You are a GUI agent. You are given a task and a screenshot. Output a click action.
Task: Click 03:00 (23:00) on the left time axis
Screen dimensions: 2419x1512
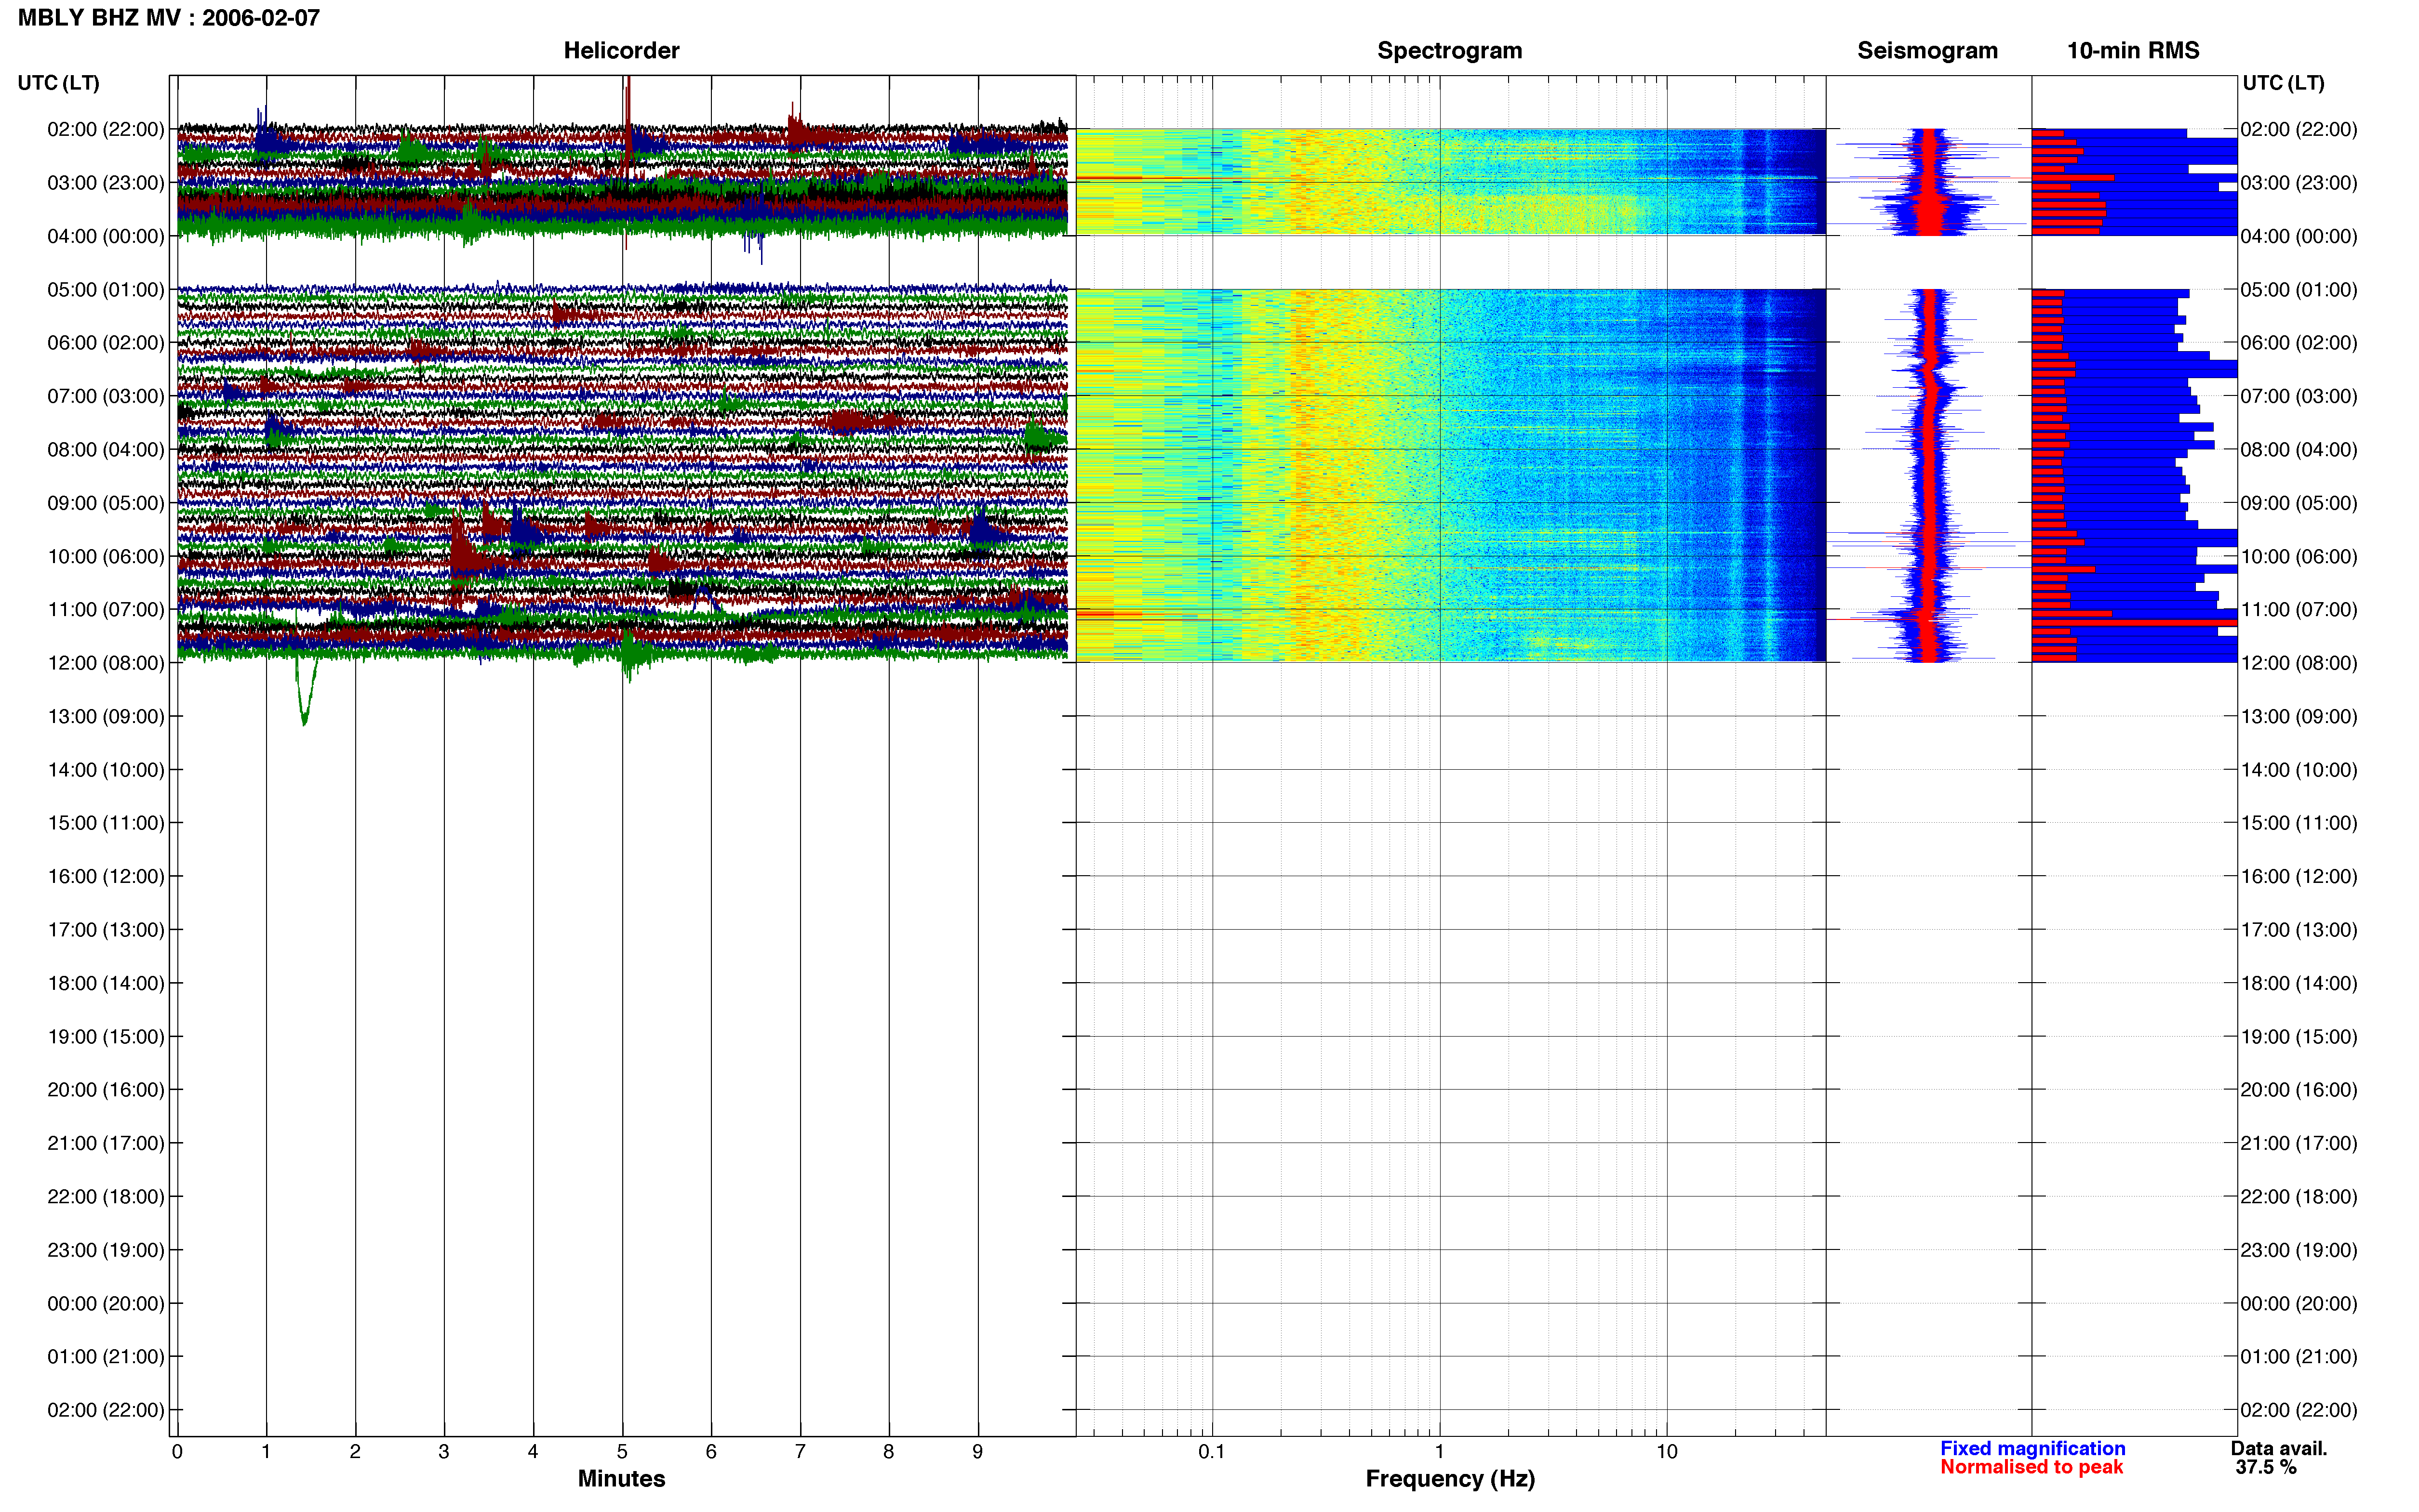click(x=106, y=183)
